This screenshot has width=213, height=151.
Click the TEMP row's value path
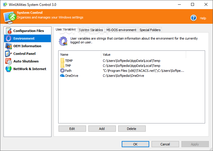131,61
